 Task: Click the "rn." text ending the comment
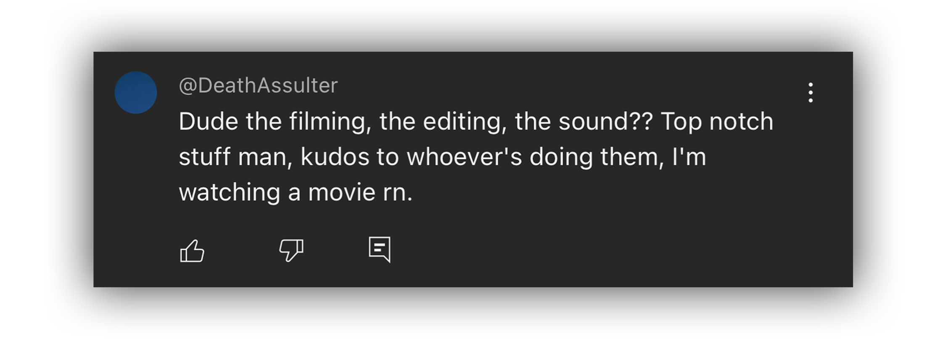(398, 193)
